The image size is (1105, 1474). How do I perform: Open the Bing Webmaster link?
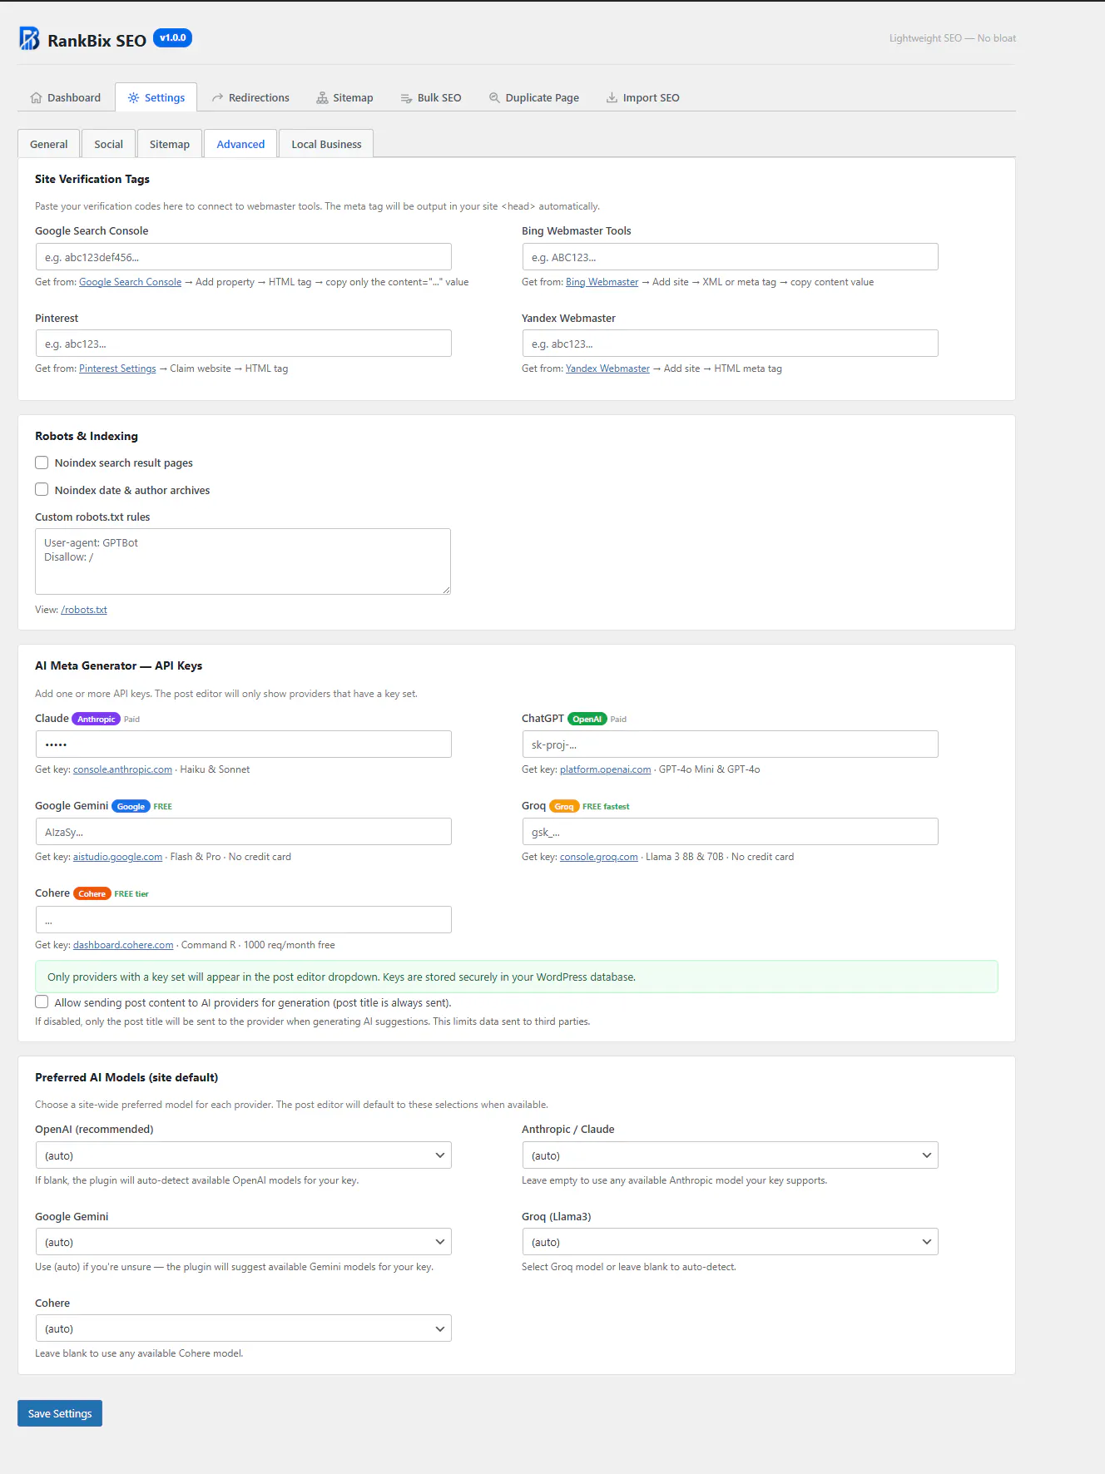pos(602,282)
